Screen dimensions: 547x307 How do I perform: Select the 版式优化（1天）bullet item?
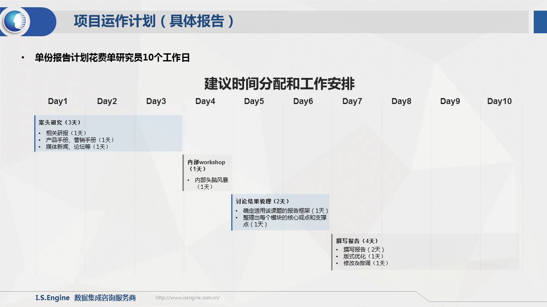tap(364, 256)
